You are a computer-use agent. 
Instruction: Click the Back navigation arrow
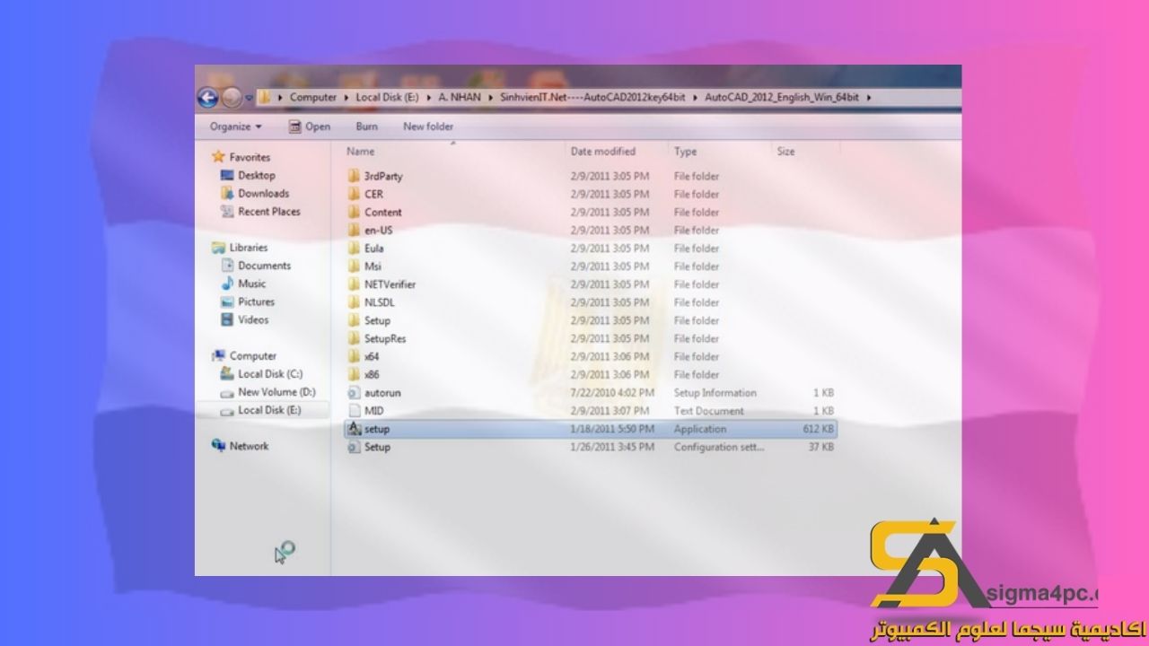[x=207, y=97]
